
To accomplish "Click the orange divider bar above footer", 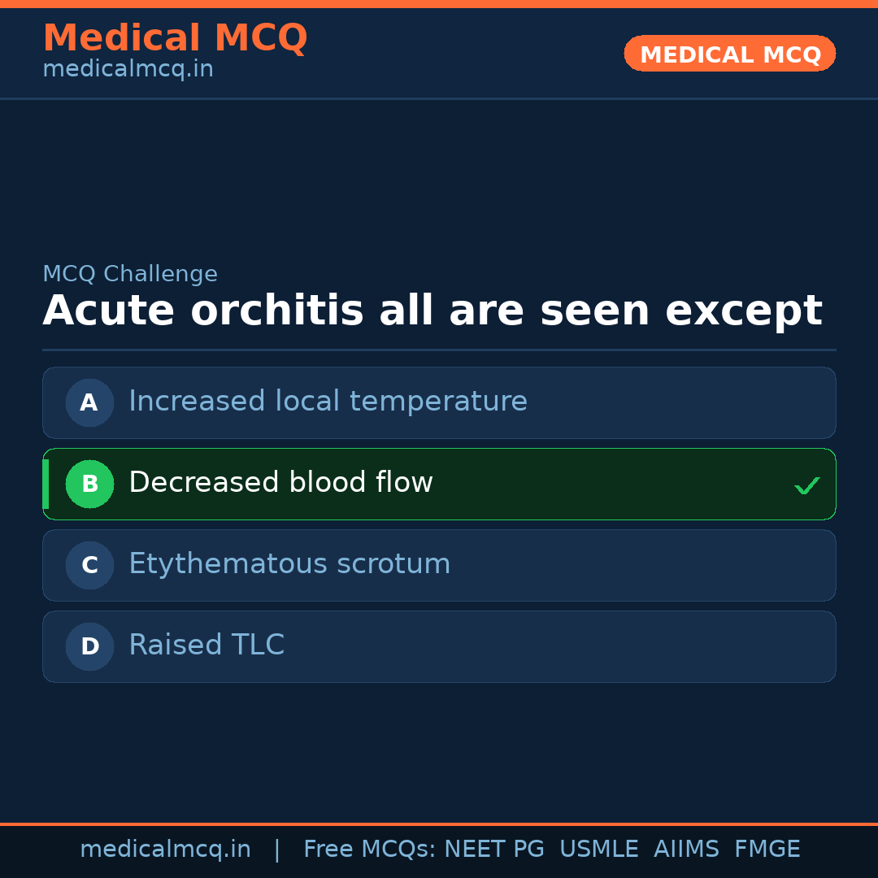I will click(439, 823).
